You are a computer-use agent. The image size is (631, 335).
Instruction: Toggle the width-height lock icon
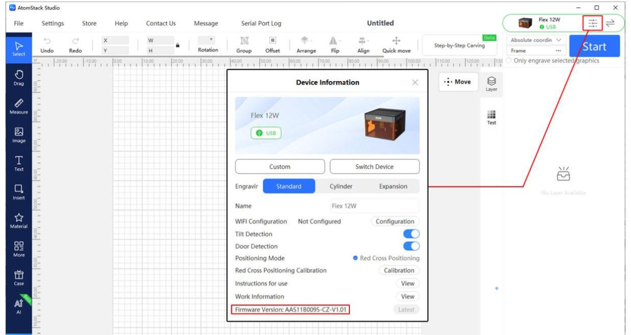pos(178,46)
